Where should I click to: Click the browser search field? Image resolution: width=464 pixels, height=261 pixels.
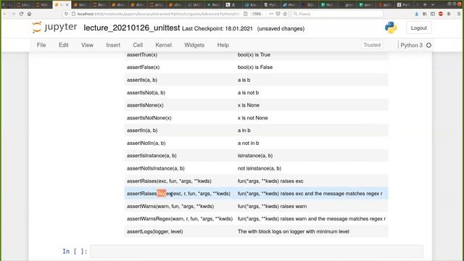click(337, 14)
